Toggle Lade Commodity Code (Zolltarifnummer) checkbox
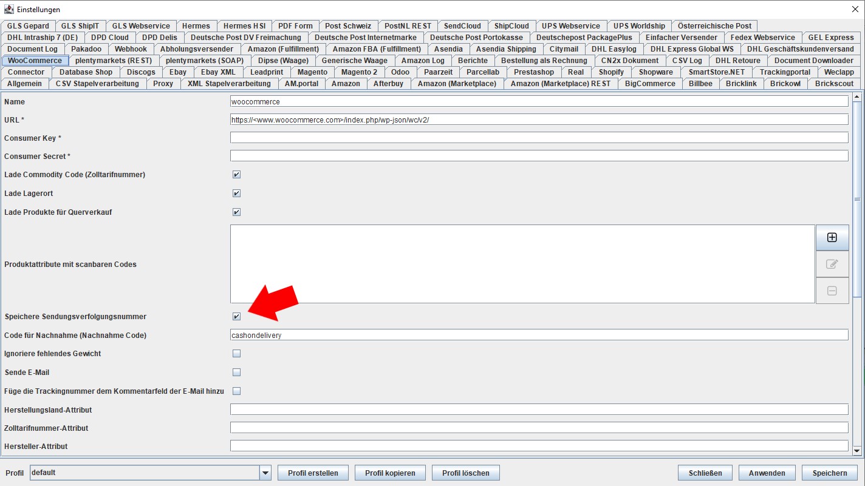Viewport: 865px width, 486px height. tap(237, 175)
